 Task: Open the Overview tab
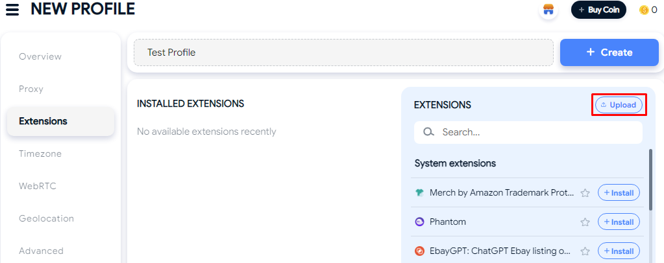point(40,56)
